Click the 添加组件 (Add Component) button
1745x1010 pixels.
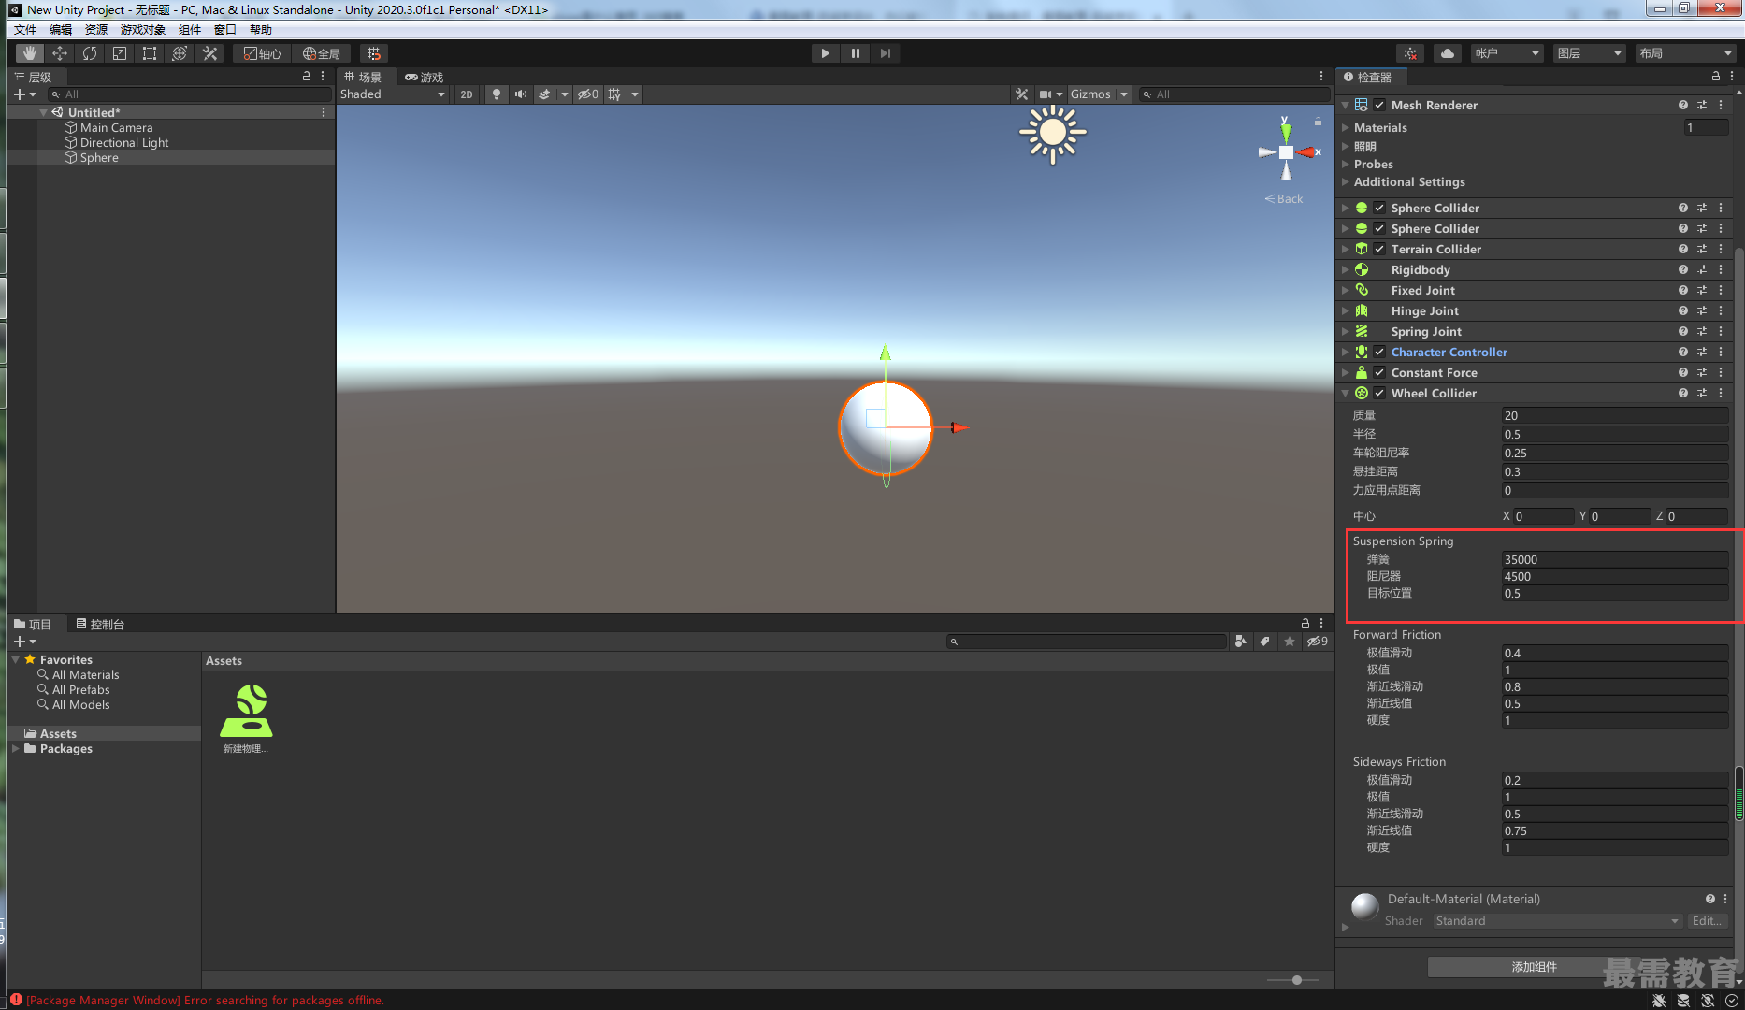(1534, 967)
